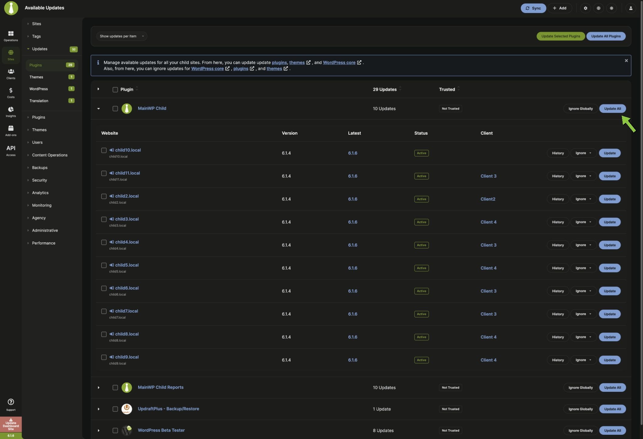Click the Not Trusted badge for UpdraftPlus
Image resolution: width=643 pixels, height=439 pixels.
[x=450, y=409]
